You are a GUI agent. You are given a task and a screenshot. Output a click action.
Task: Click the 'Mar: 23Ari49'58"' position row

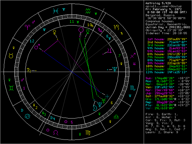[x=168, y=90]
